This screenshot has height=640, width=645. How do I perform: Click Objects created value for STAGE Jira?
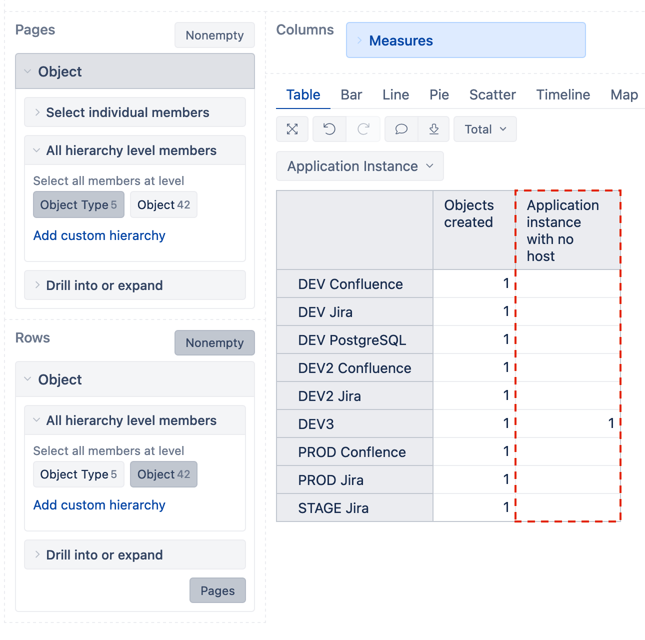(474, 508)
